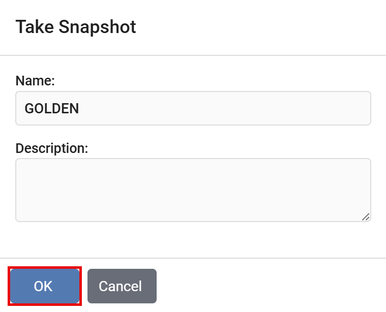Click the textarea corner resize grip
This screenshot has width=386, height=312.
tap(366, 217)
